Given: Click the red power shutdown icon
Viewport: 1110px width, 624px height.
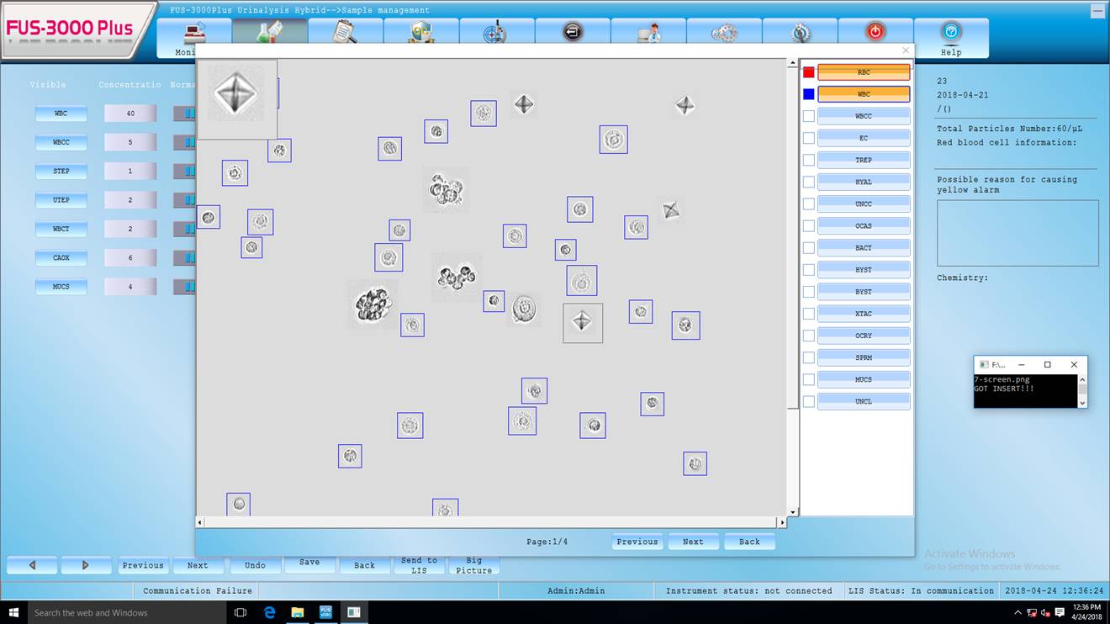Looking at the screenshot, I should [875, 32].
